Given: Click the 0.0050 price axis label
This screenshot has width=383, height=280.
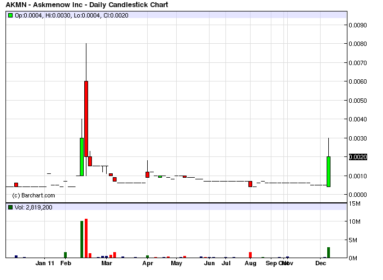Looking at the screenshot, I should (x=358, y=100).
